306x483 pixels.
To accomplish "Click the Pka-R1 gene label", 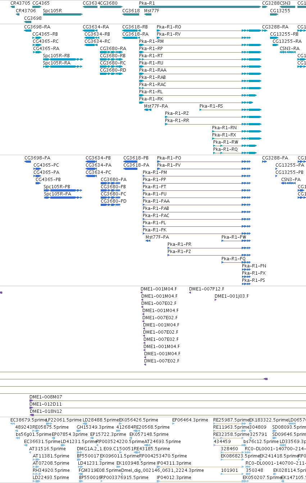I will 147,3.
